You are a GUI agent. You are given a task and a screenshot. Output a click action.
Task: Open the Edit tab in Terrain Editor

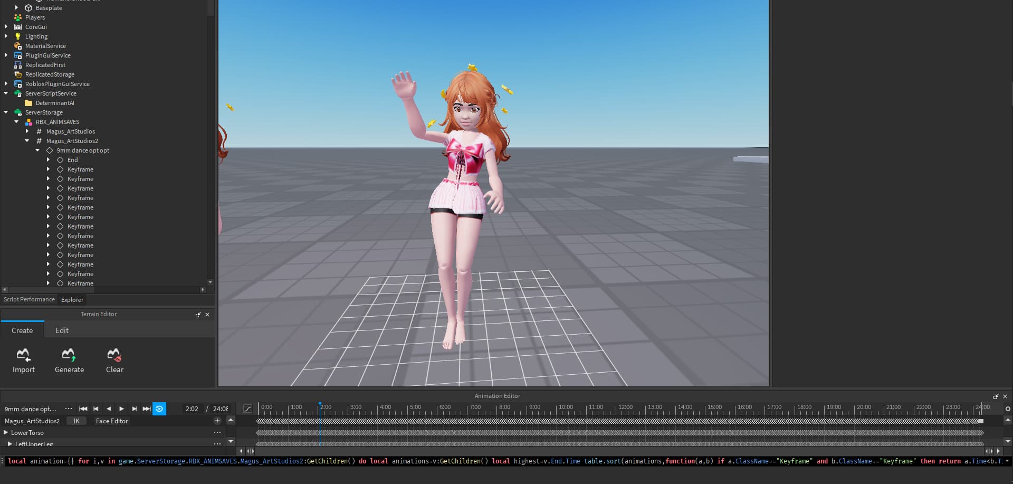pos(61,330)
